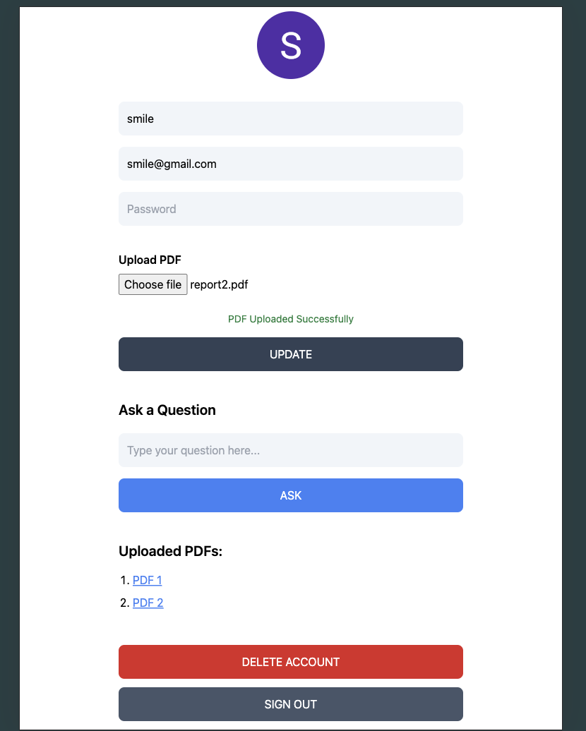Open the PDF 2 link

click(148, 603)
